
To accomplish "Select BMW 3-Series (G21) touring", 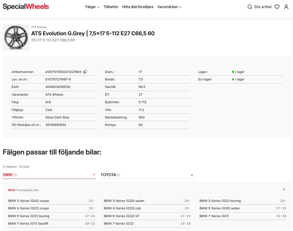I will coord(243,201).
